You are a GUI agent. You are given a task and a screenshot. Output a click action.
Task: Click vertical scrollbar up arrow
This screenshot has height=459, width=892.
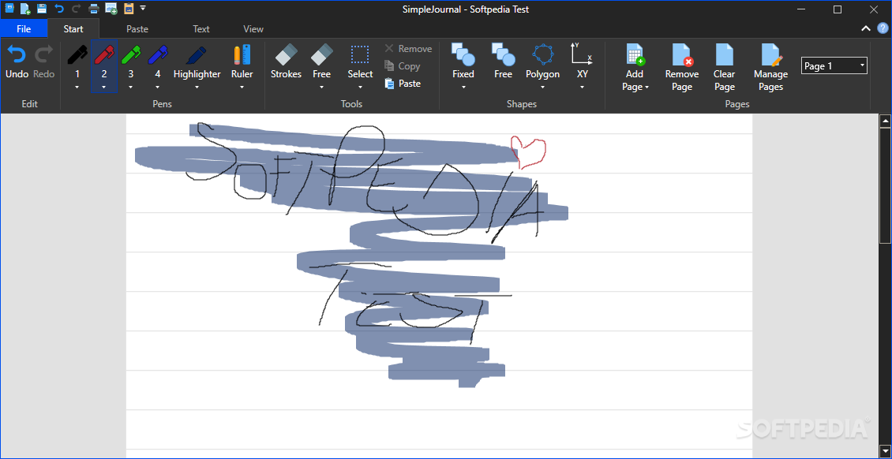click(885, 121)
